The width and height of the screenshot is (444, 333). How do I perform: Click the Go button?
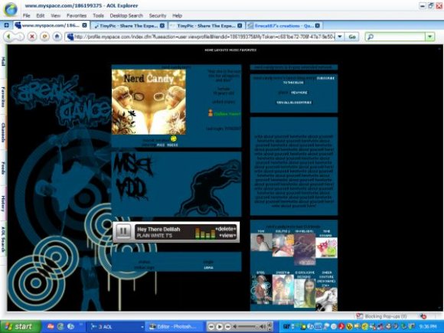click(351, 37)
